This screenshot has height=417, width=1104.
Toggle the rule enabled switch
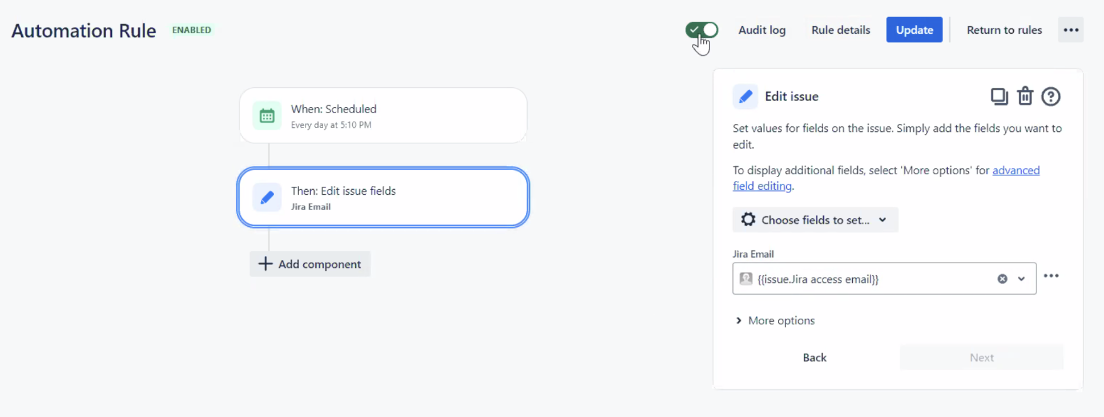702,30
